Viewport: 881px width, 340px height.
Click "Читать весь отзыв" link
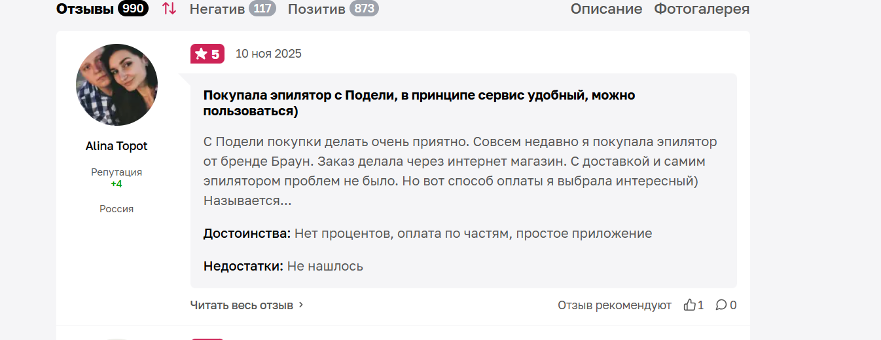point(242,305)
